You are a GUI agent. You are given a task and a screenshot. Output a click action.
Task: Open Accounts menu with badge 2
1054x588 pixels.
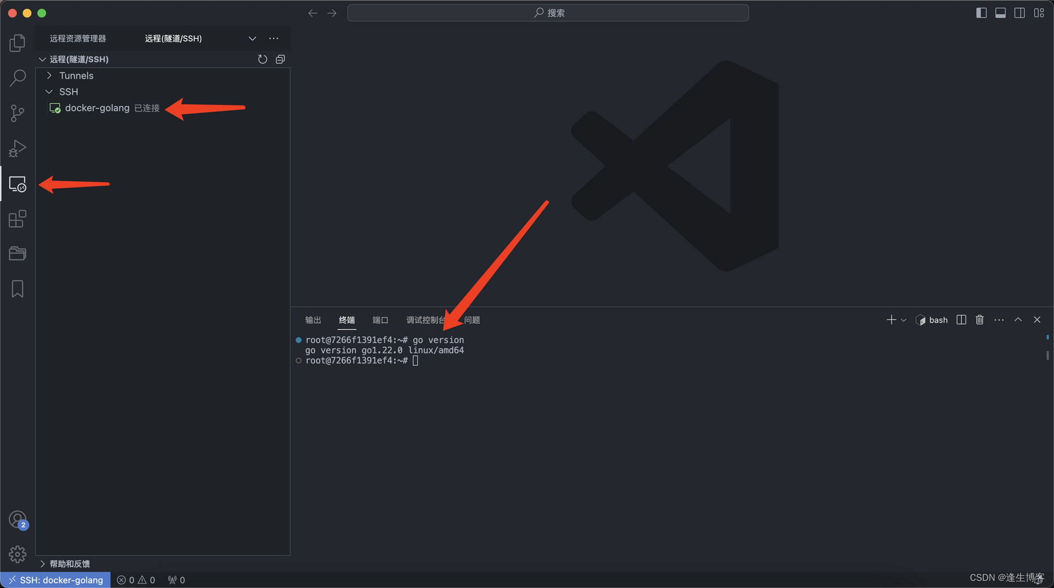pyautogui.click(x=18, y=519)
